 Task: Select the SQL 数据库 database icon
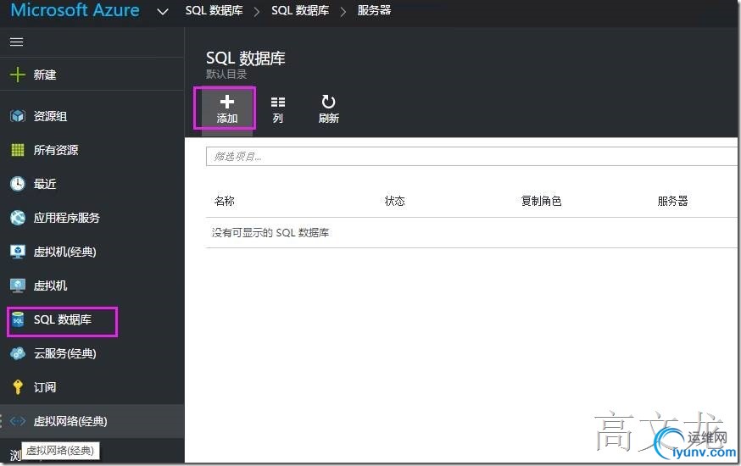click(x=18, y=319)
